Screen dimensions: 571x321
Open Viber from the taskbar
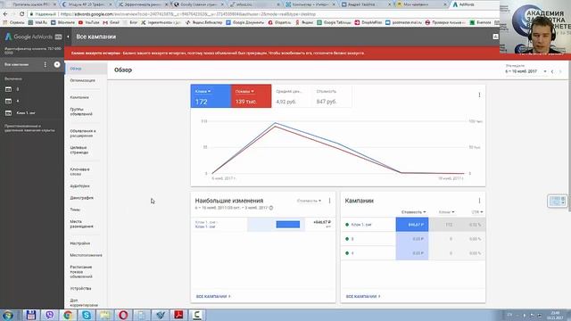tap(50, 315)
